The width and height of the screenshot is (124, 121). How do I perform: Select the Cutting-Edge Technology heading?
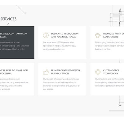coord(111,72)
